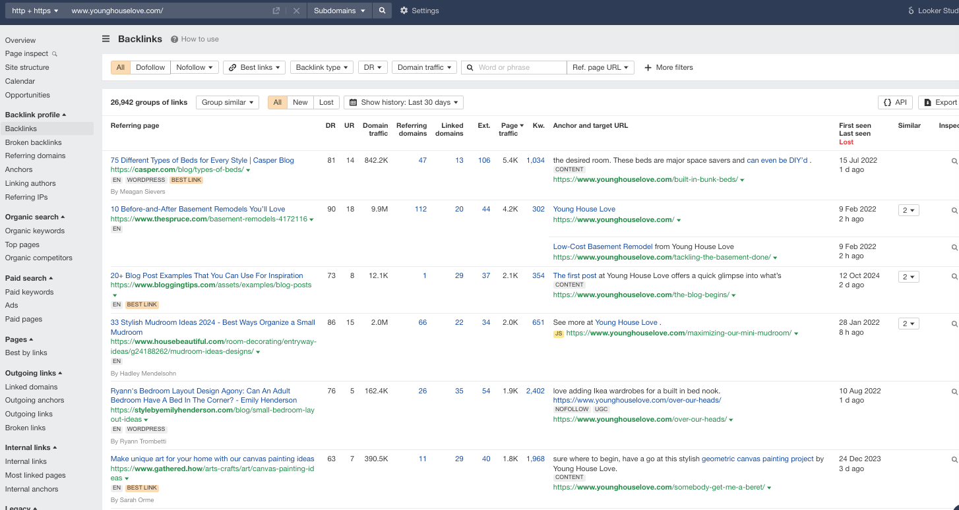This screenshot has height=510, width=959.
Task: Collapse the Paid search sidebar section
Action: click(x=29, y=278)
